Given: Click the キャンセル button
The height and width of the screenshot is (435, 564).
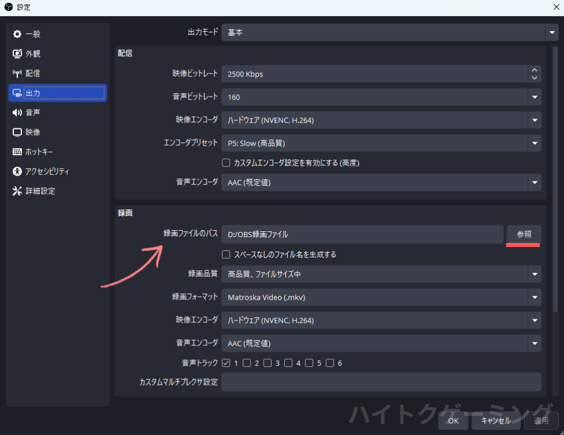Looking at the screenshot, I should tap(496, 421).
